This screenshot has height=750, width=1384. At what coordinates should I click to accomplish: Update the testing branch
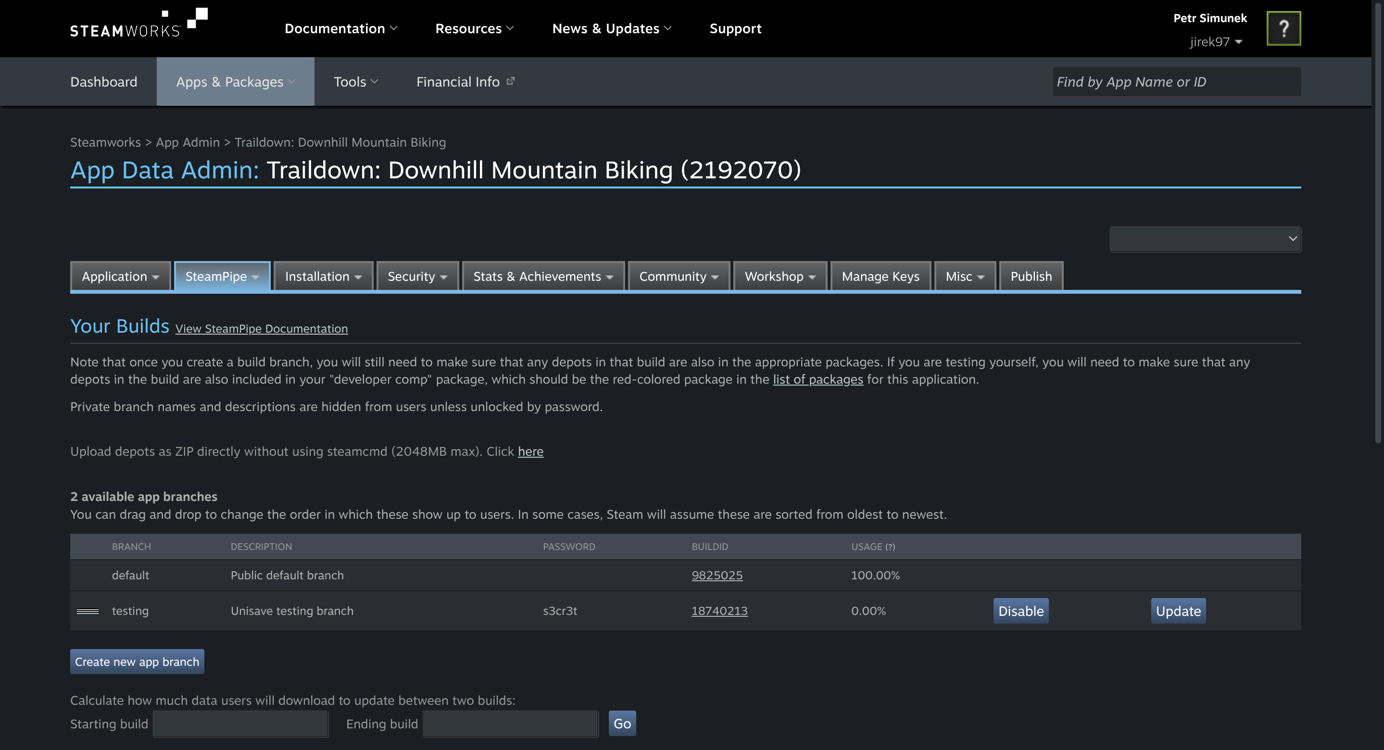click(1178, 611)
